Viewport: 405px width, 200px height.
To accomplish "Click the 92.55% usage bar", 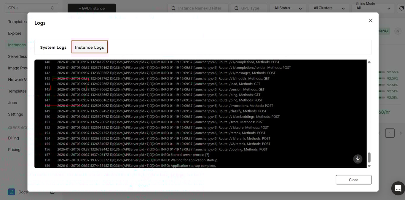I will point(382,72).
